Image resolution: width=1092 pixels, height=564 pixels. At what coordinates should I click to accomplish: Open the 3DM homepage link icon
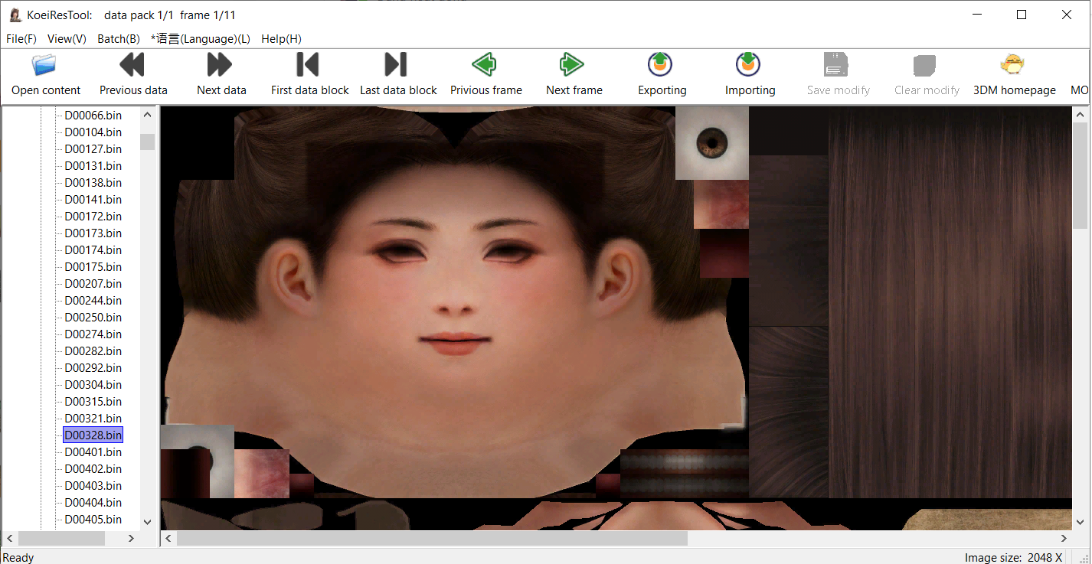1012,64
